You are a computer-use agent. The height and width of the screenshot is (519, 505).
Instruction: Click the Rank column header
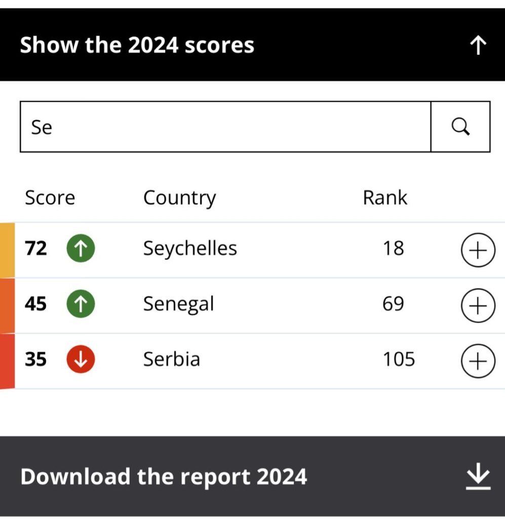click(x=385, y=198)
